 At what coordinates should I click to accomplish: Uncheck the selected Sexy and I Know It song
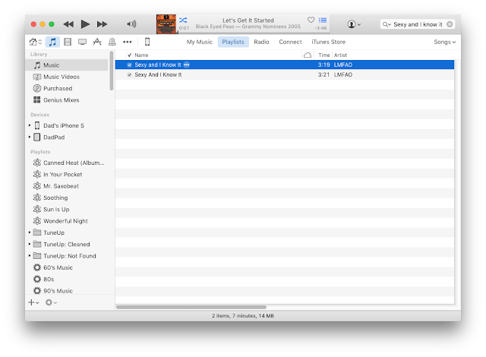click(130, 65)
